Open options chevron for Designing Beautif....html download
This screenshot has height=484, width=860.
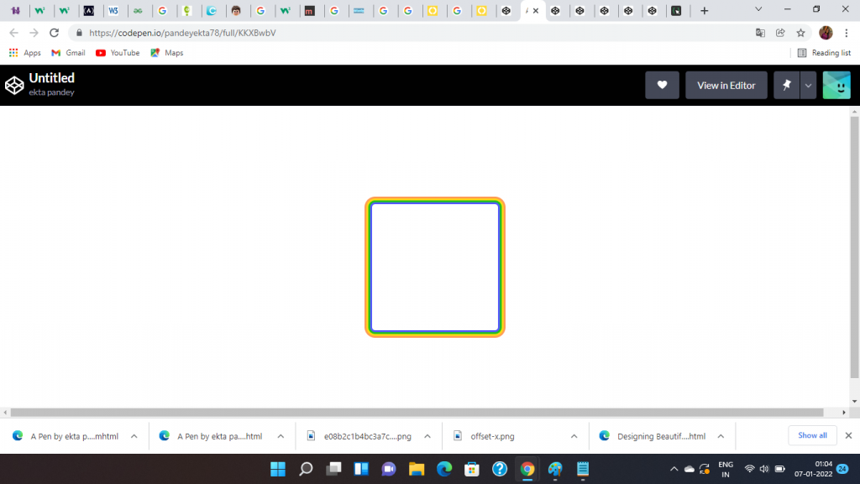point(721,436)
